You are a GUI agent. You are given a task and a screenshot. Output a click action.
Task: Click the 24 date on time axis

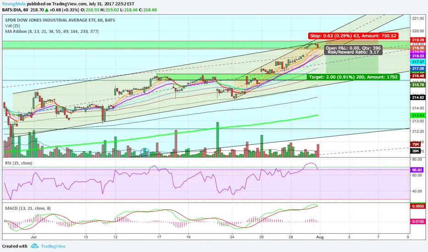click(232, 237)
